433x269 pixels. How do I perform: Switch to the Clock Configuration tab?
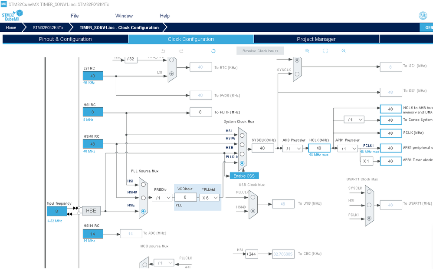(x=191, y=39)
